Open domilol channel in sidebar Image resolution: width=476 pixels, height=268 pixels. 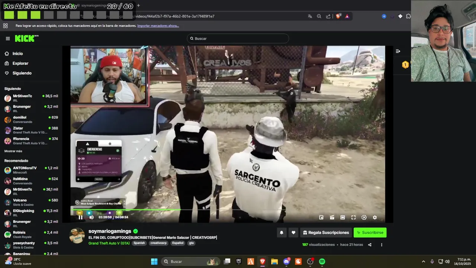coord(31,119)
